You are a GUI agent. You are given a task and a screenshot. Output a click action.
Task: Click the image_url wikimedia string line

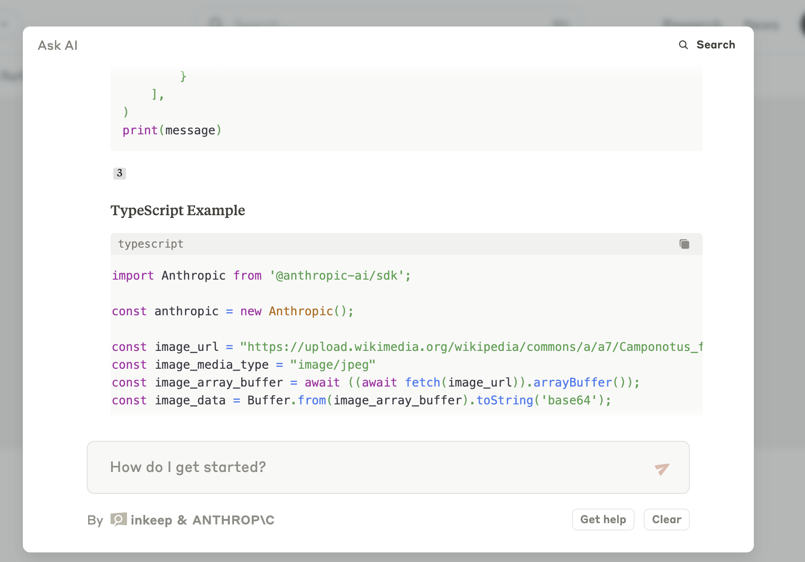click(x=407, y=347)
